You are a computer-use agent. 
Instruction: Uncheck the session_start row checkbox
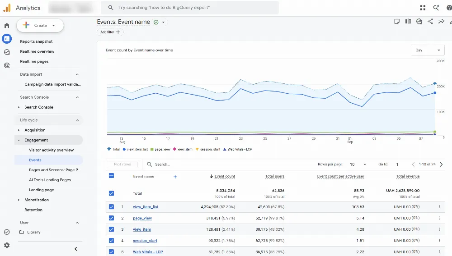coord(111,241)
